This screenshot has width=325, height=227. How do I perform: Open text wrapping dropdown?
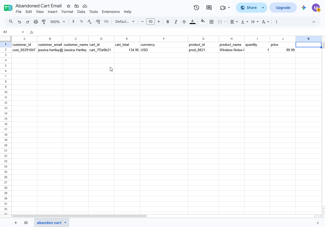[x=255, y=22]
